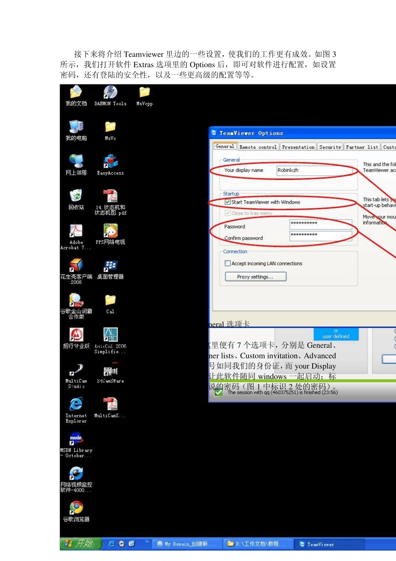Launch 谷歌金山词霸合作版 shortcut
This screenshot has width=396, height=561.
pos(76,306)
